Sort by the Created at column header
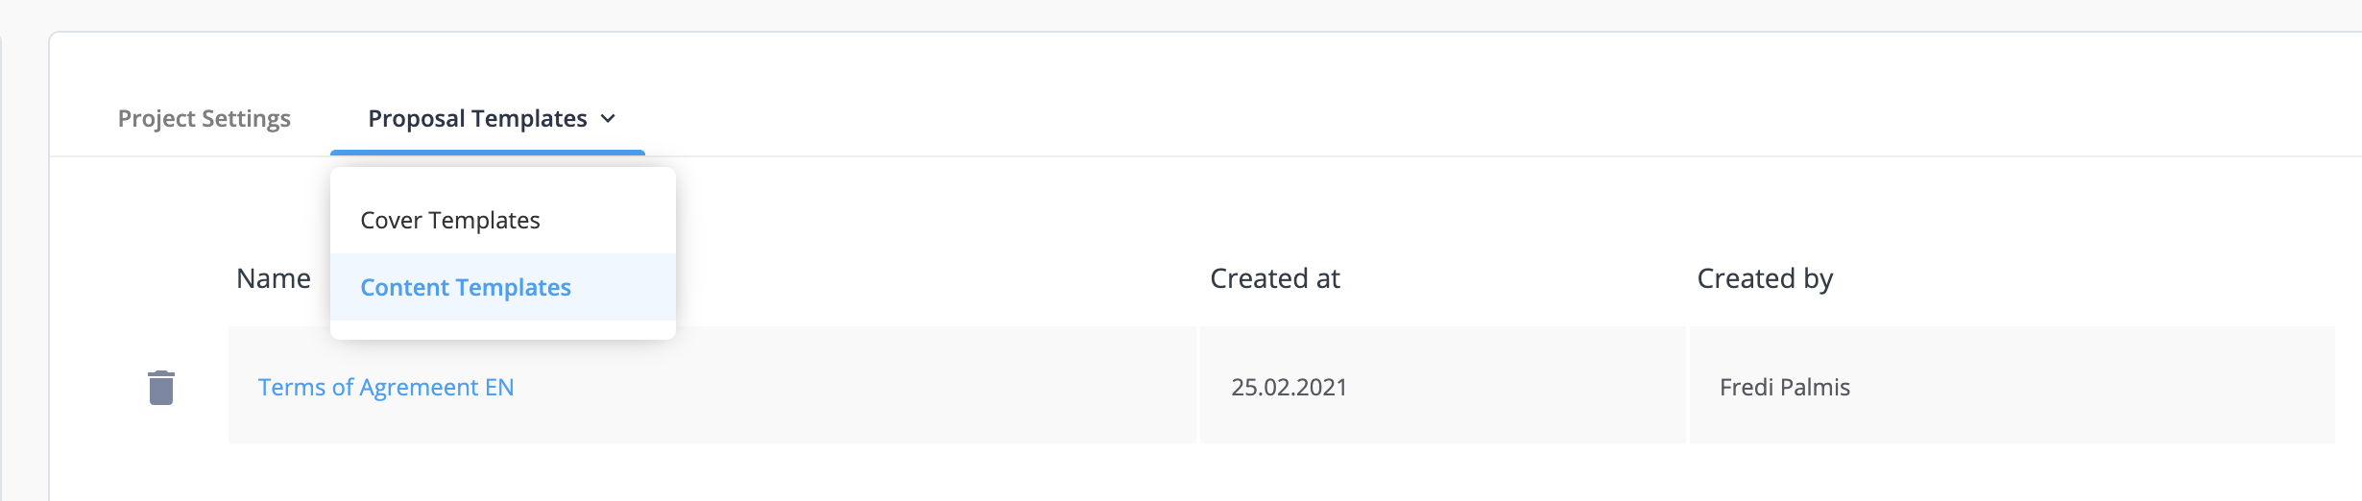 pos(1275,278)
